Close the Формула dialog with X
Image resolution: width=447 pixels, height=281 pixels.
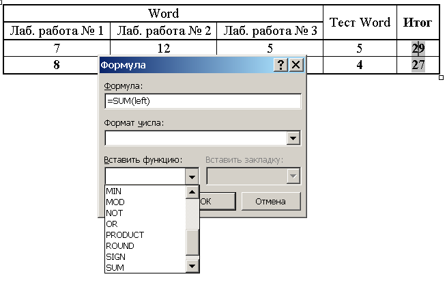coord(296,65)
